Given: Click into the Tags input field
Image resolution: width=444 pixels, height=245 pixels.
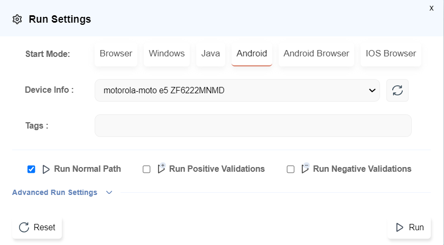Looking at the screenshot, I should [253, 126].
